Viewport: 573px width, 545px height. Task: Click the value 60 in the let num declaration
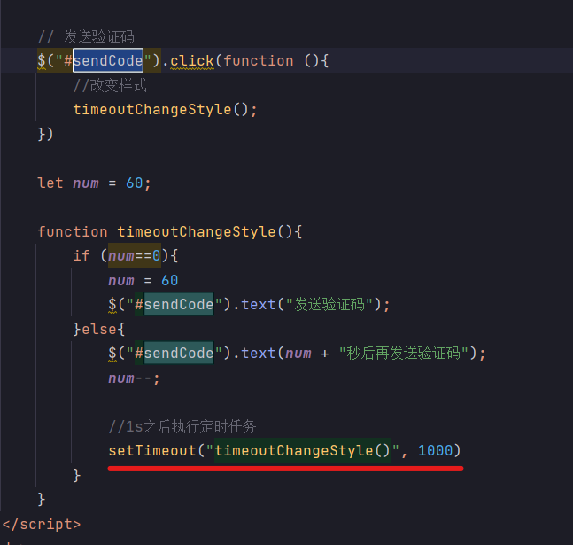tap(134, 183)
